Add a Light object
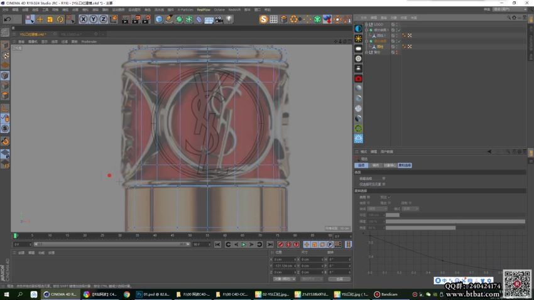534x300 pixels. coord(229,19)
